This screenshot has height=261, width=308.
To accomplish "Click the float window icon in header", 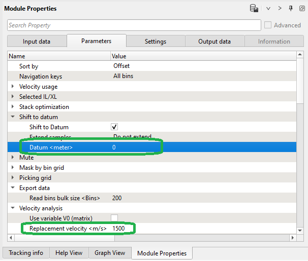I will click(x=301, y=8).
